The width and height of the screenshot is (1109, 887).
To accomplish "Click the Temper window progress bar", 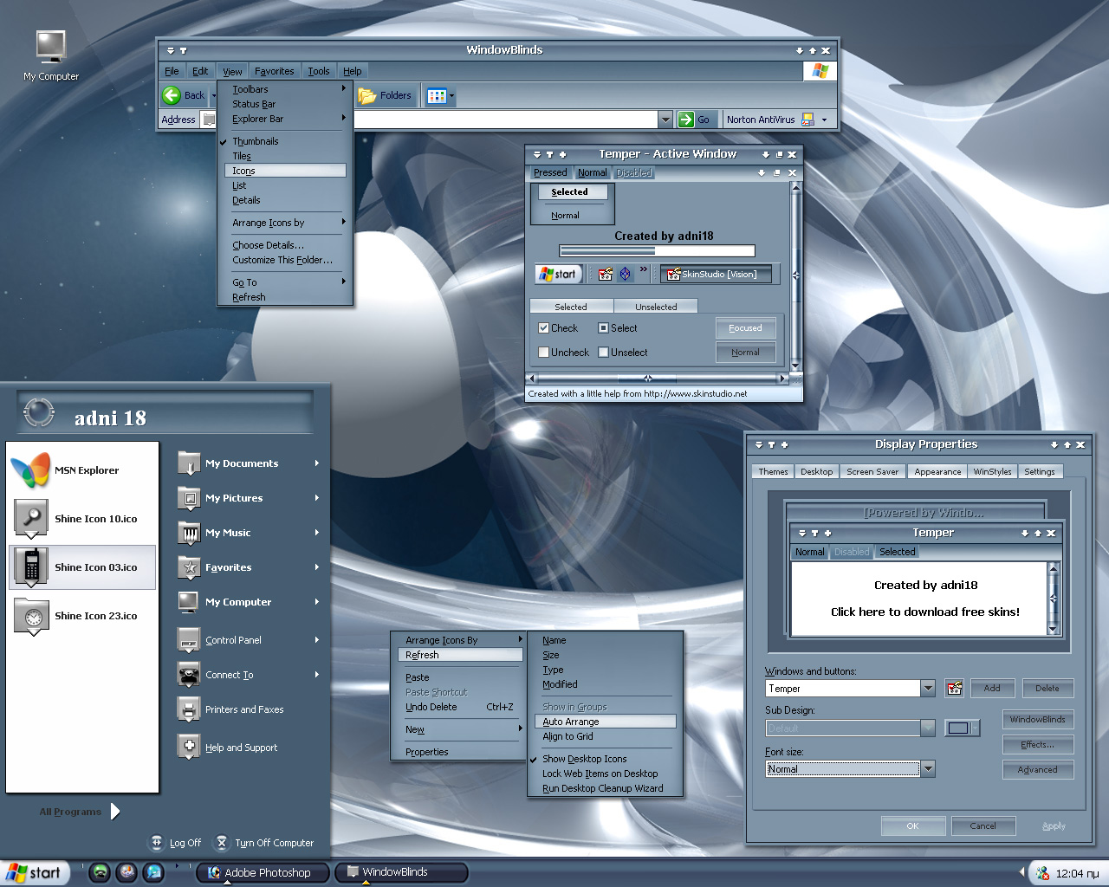I will [x=658, y=251].
